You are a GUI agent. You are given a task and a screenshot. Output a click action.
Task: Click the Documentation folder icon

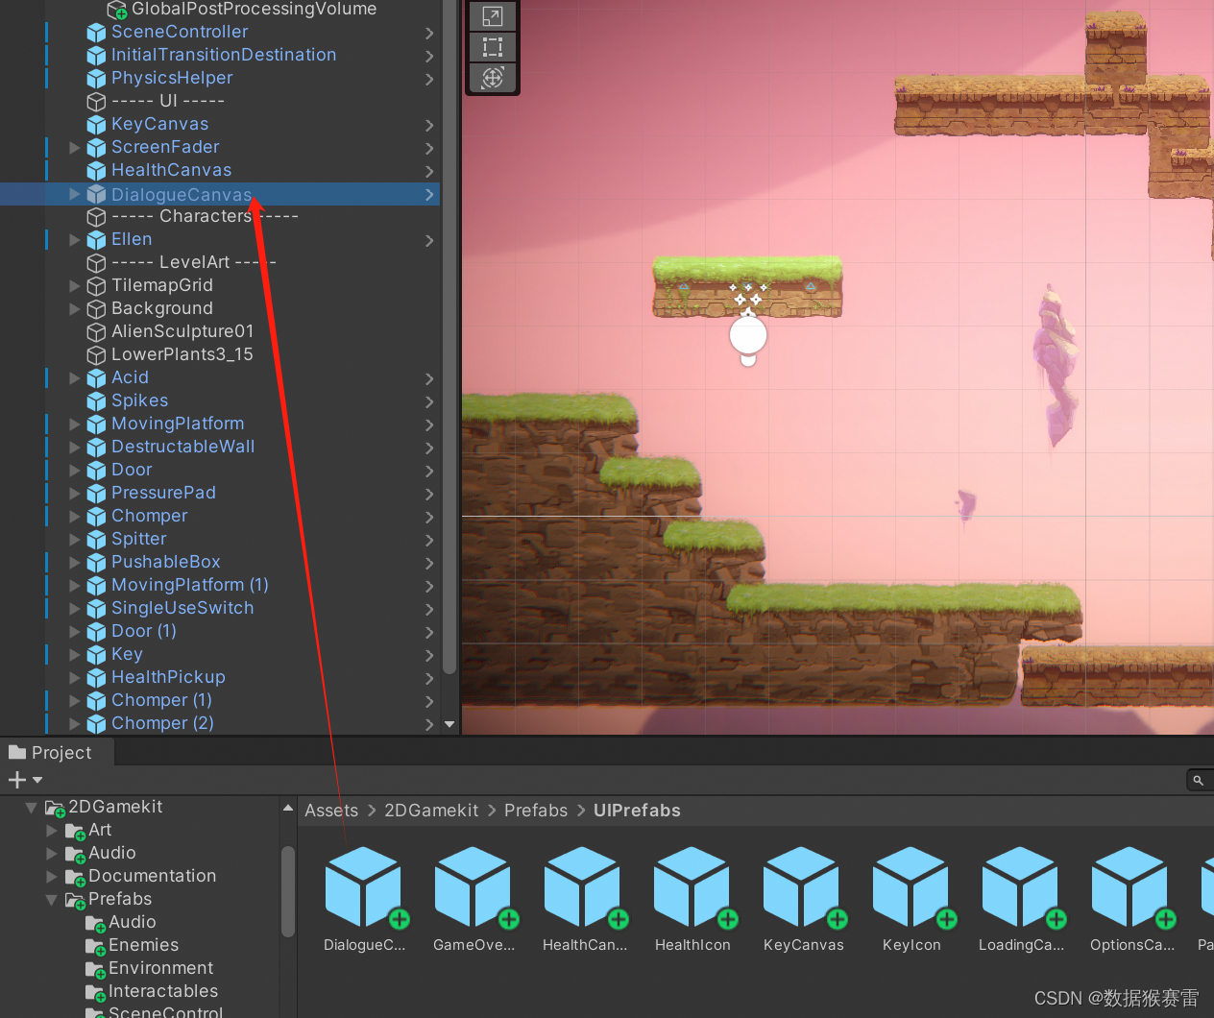point(75,877)
